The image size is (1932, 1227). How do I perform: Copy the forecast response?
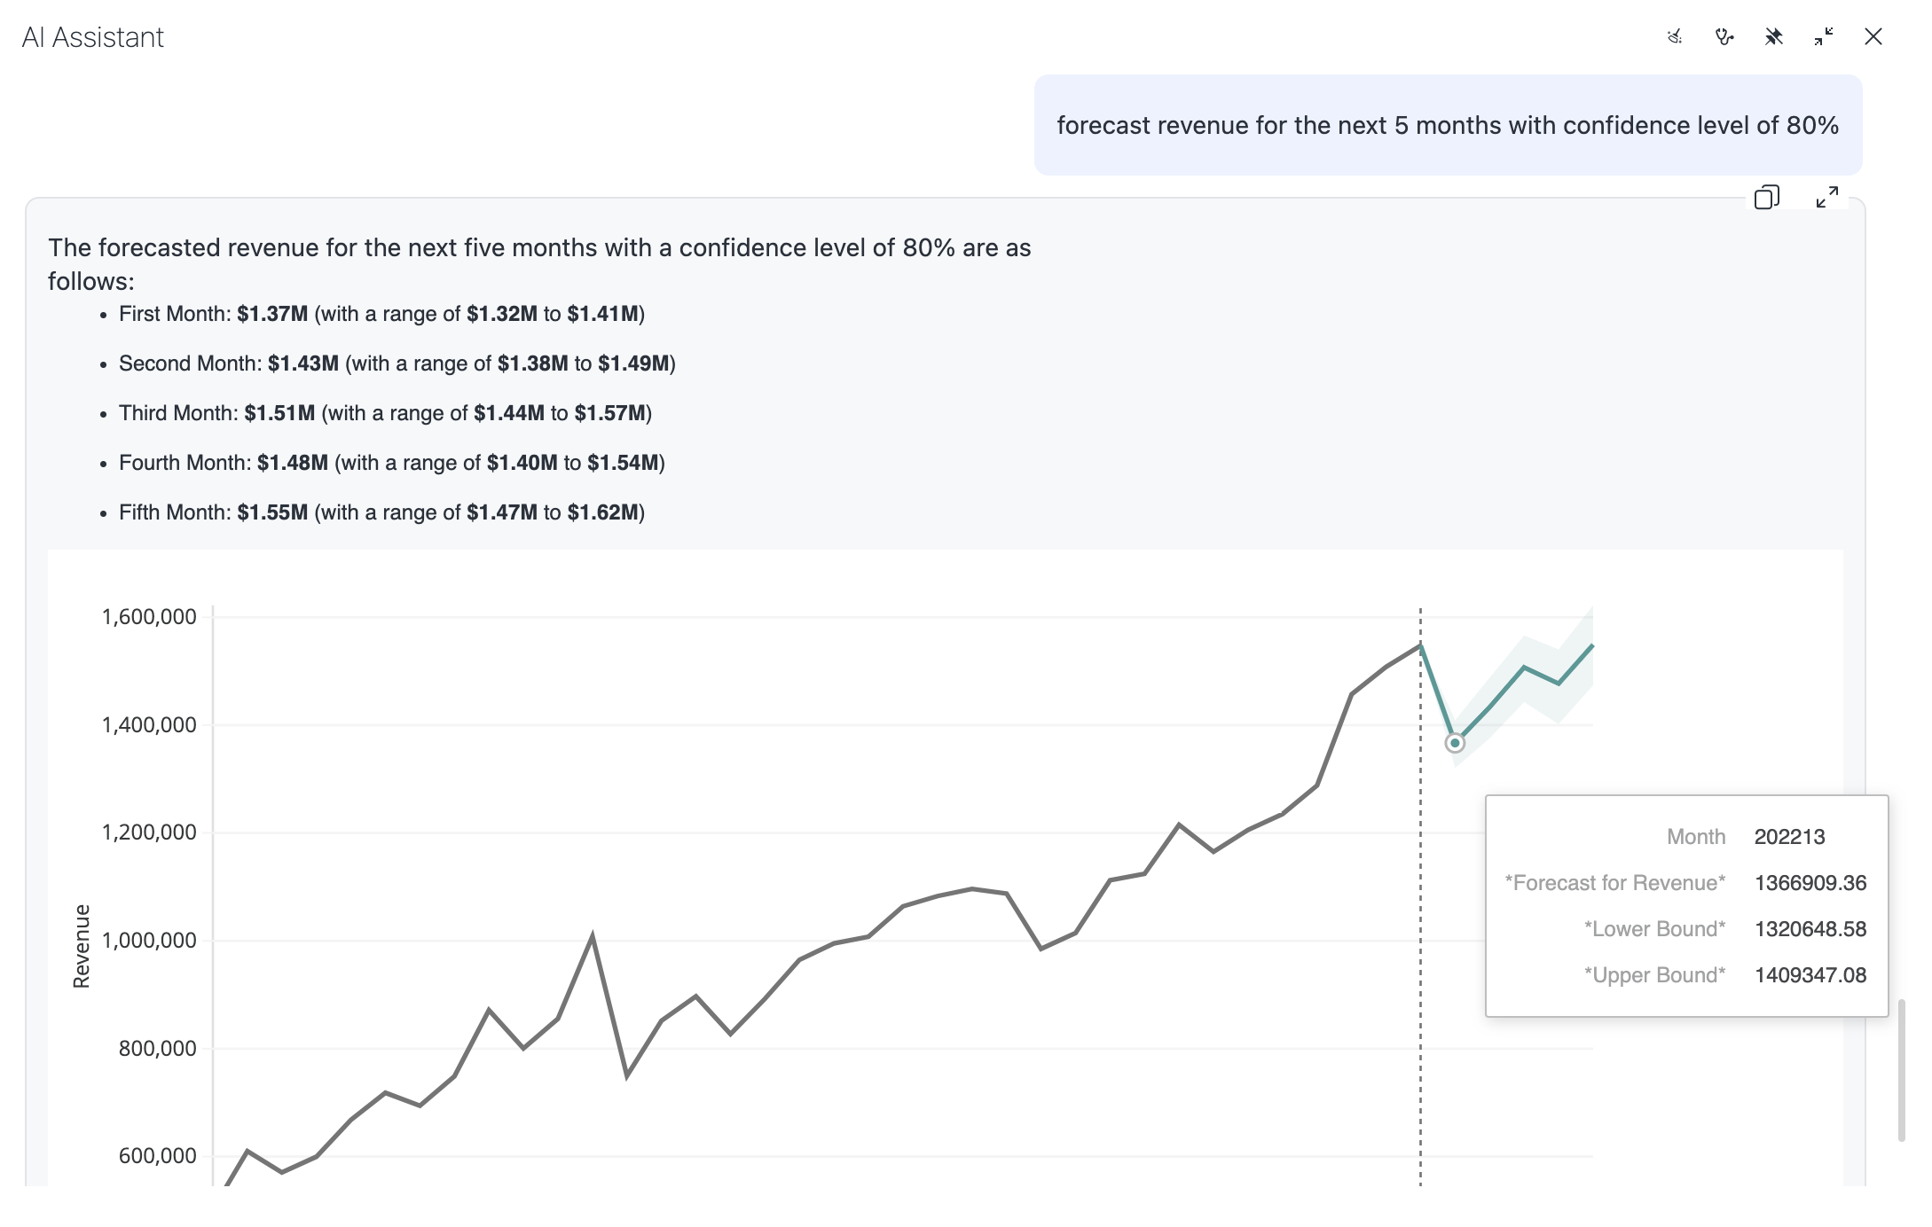(x=1766, y=197)
